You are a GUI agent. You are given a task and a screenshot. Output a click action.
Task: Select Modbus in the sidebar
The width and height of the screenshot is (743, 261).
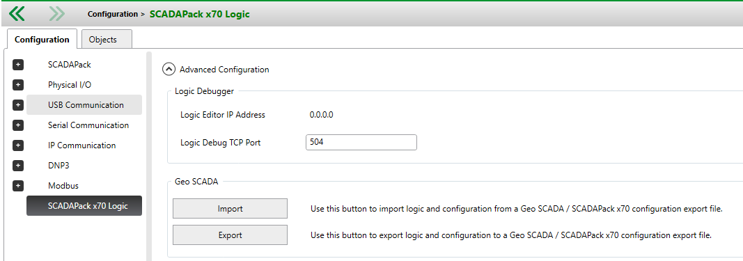click(63, 186)
